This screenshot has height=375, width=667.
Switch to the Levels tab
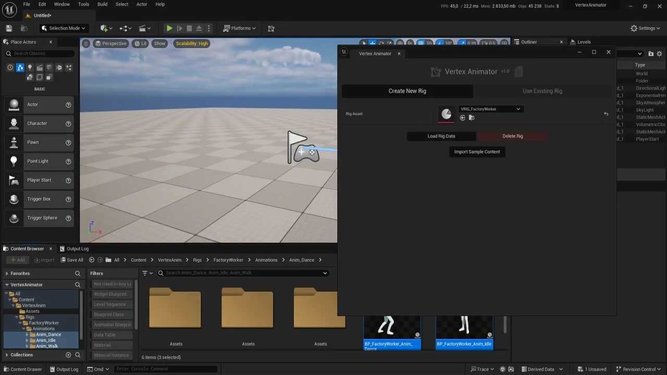(x=584, y=42)
